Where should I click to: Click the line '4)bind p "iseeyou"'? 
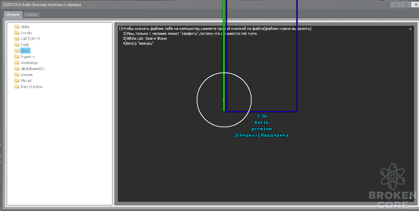(138, 43)
